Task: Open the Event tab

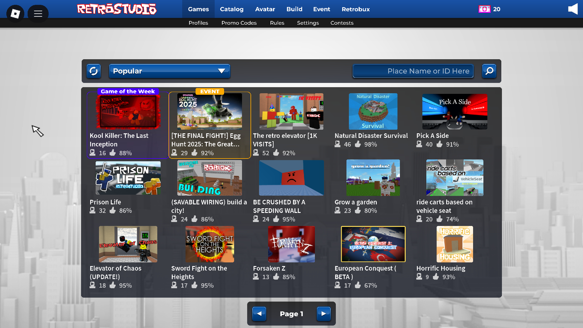Action: [322, 9]
